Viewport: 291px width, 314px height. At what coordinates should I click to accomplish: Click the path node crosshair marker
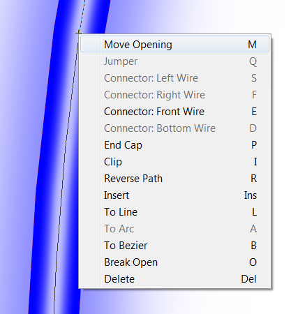[78, 33]
